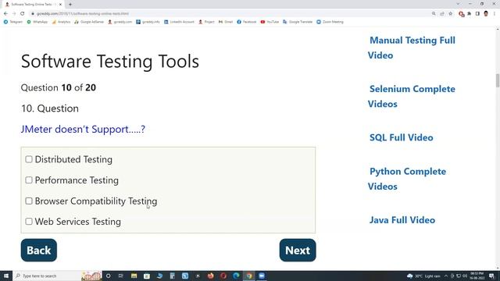Open the Extensions puzzle icon
This screenshot has height=281, width=500.
469,14
